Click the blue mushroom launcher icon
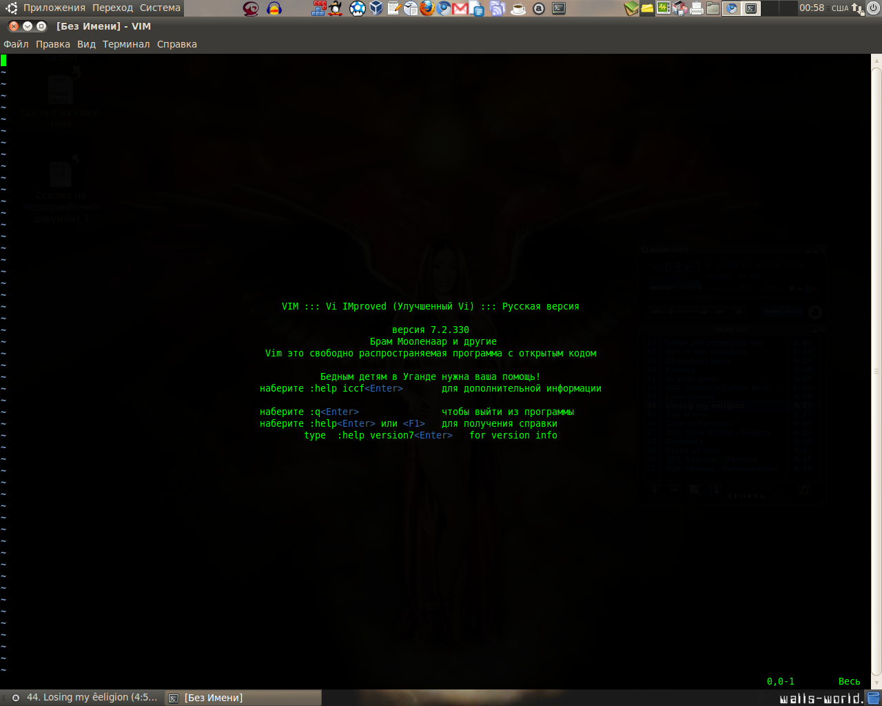 [x=358, y=8]
